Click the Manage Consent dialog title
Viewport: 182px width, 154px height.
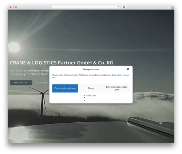click(x=91, y=70)
